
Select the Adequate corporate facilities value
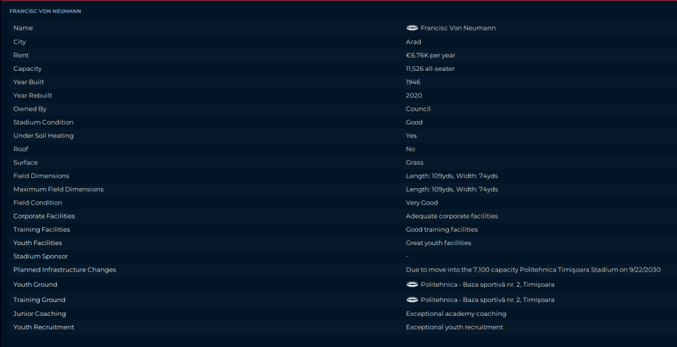(451, 216)
